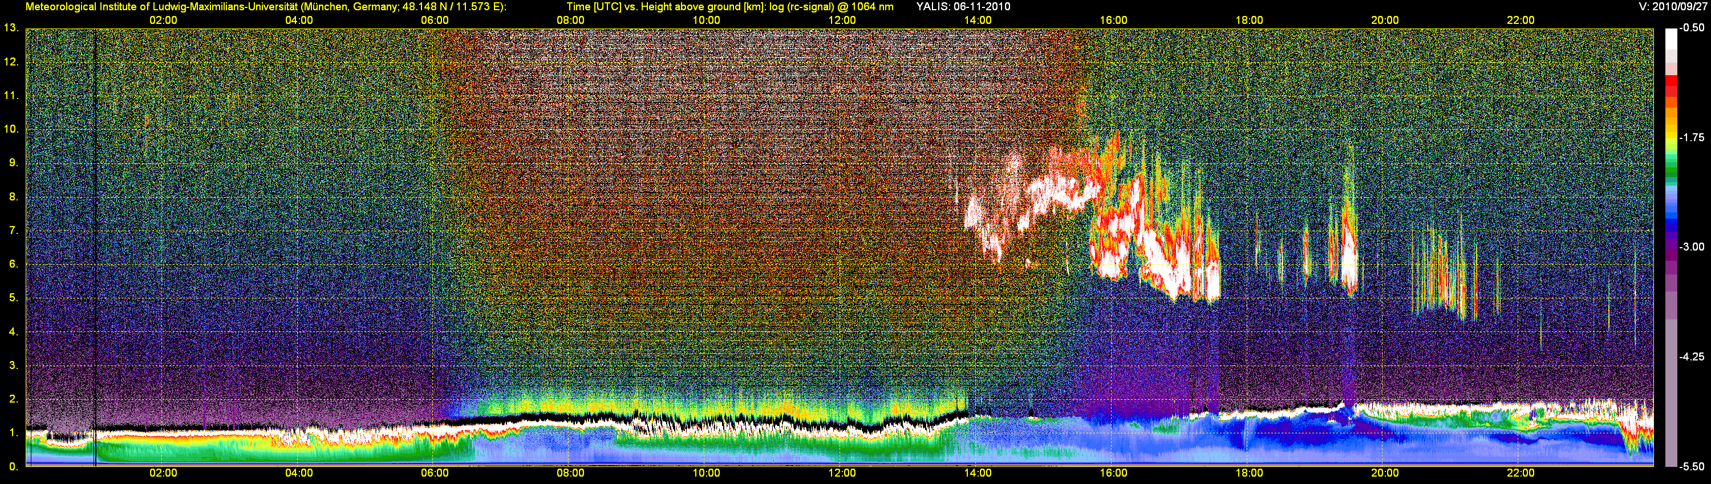The image size is (1711, 484).
Task: Click the 5. km height axis label
Action: click(13, 298)
